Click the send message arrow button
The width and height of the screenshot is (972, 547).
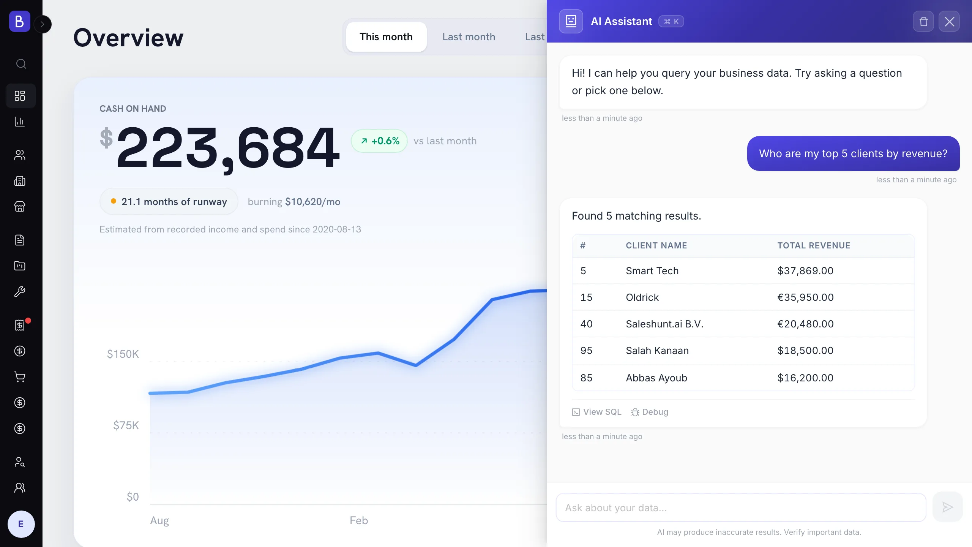coord(948,507)
